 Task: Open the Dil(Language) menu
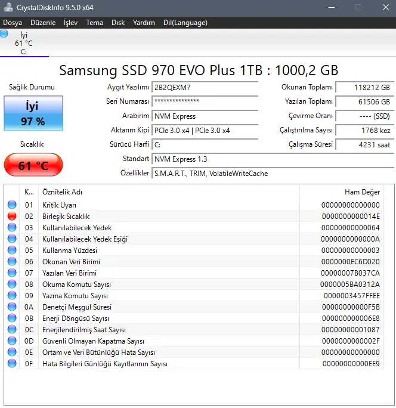click(185, 23)
